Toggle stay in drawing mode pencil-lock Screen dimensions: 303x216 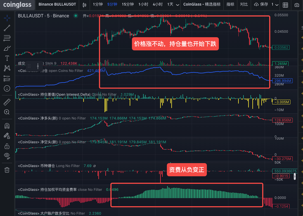click(7, 136)
